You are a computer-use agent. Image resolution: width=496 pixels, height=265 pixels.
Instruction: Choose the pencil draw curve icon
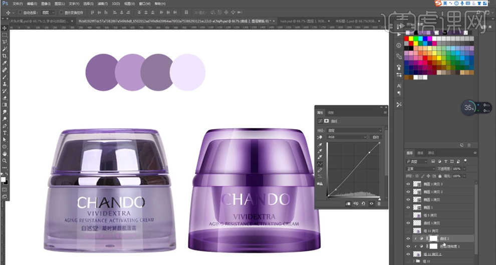pos(320,170)
